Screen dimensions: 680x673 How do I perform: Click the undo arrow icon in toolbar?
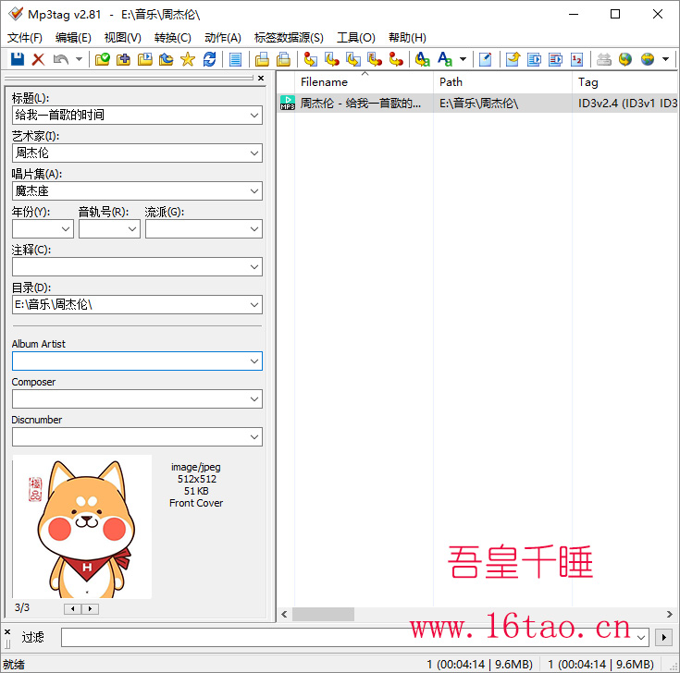click(61, 59)
